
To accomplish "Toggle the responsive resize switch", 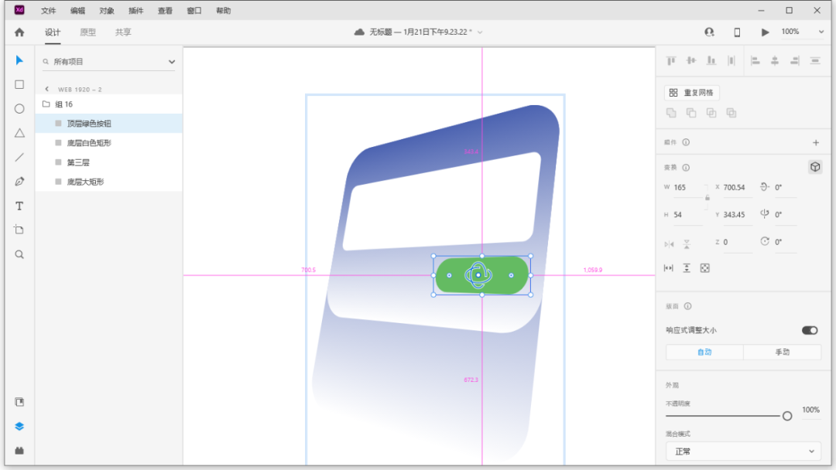I will tap(810, 330).
